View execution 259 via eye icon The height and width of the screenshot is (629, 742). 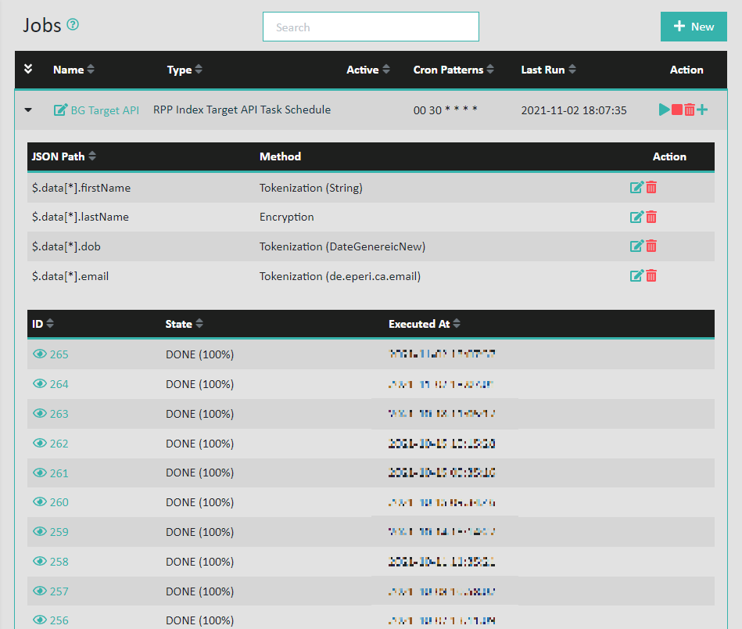pos(40,531)
